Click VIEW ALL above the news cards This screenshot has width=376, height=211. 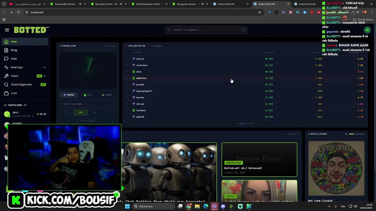pyautogui.click(x=292, y=134)
